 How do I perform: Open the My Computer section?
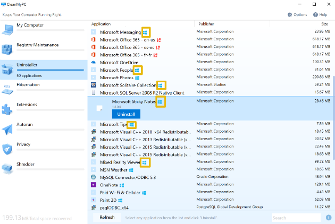44,30
